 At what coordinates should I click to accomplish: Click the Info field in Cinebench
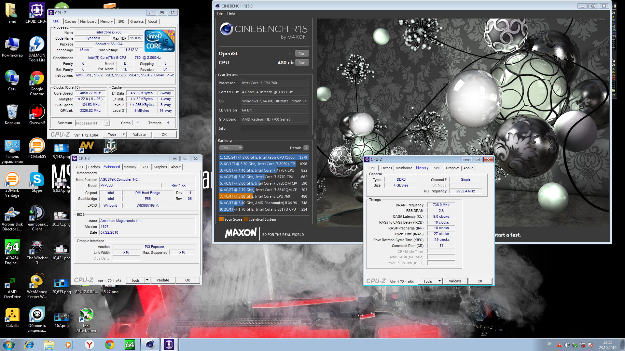coord(275,128)
